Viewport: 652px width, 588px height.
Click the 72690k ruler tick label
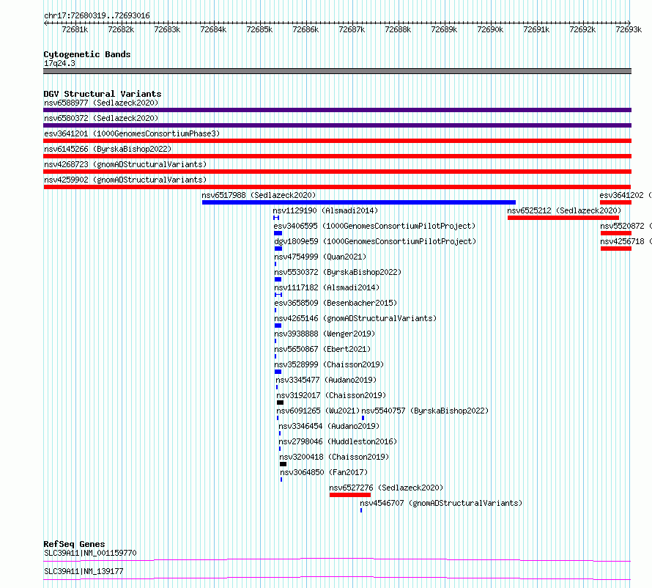[490, 29]
